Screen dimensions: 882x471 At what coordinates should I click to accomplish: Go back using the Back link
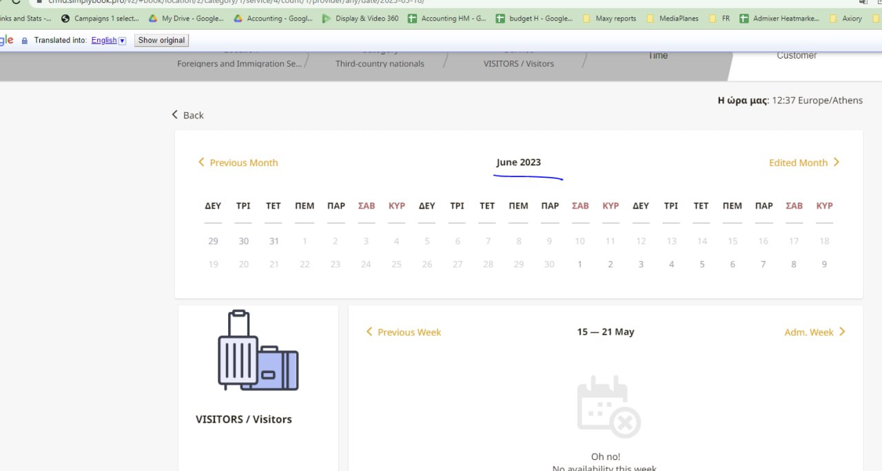pos(187,115)
